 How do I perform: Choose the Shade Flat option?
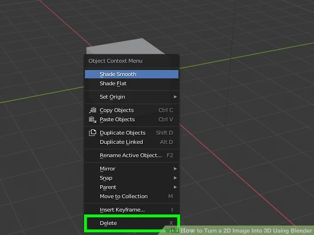[x=113, y=83]
